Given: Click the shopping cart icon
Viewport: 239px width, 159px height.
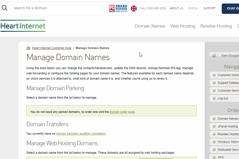Looking at the screenshot, I should point(214,56).
